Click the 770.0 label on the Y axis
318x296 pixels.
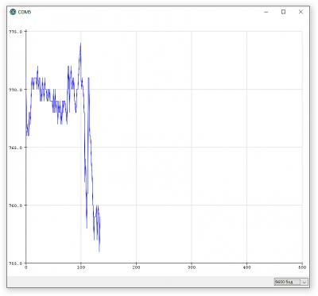16,90
